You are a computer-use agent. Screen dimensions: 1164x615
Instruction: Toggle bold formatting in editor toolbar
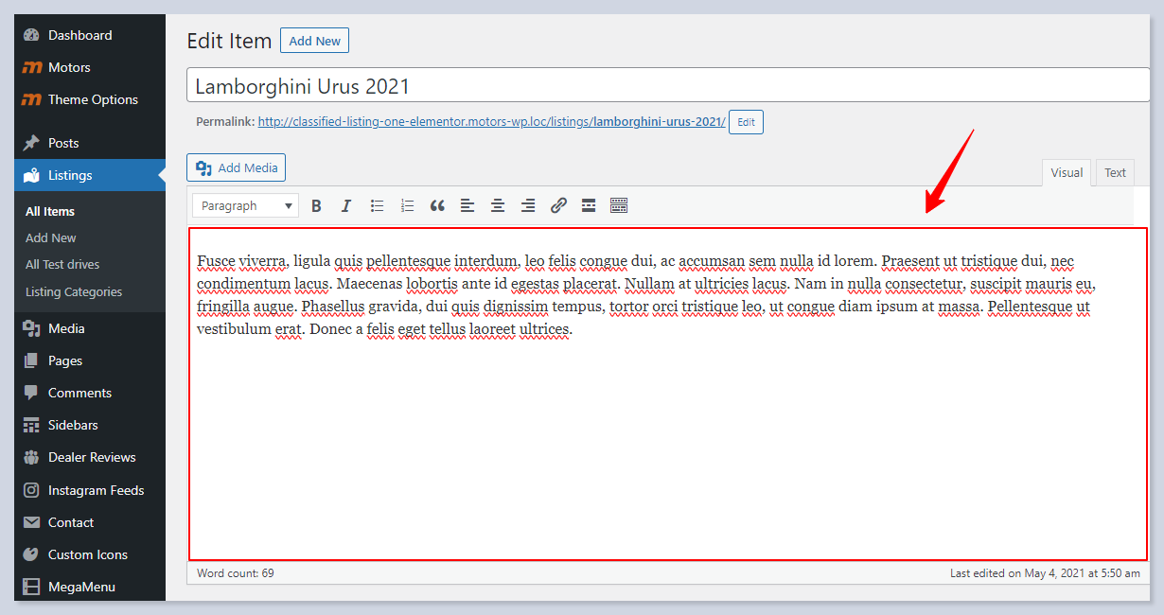tap(316, 205)
